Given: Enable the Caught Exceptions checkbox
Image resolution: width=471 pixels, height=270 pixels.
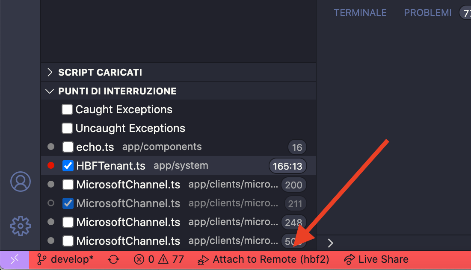Looking at the screenshot, I should pyautogui.click(x=67, y=109).
